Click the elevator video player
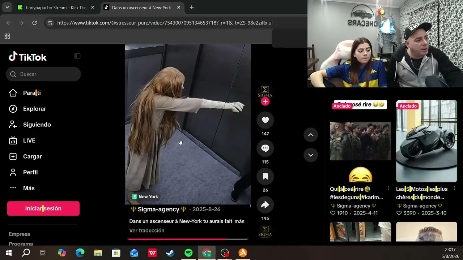 [188, 124]
